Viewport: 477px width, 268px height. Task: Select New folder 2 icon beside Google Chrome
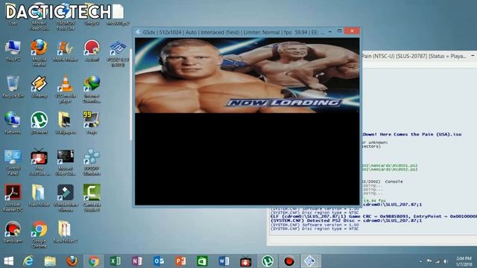pos(65,232)
